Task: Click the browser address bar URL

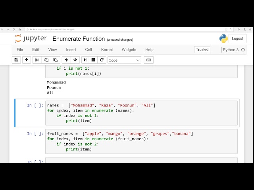Action: (x=52, y=29)
